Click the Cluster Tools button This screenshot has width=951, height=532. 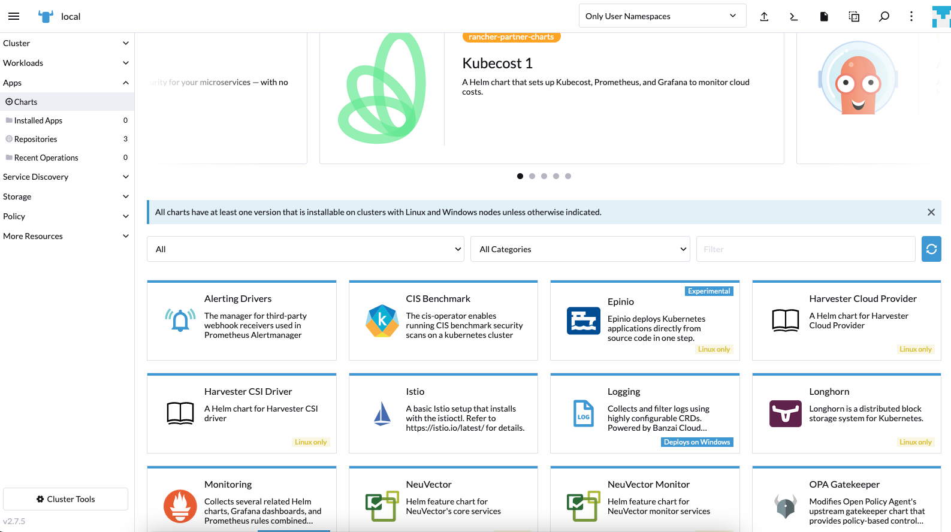65,499
